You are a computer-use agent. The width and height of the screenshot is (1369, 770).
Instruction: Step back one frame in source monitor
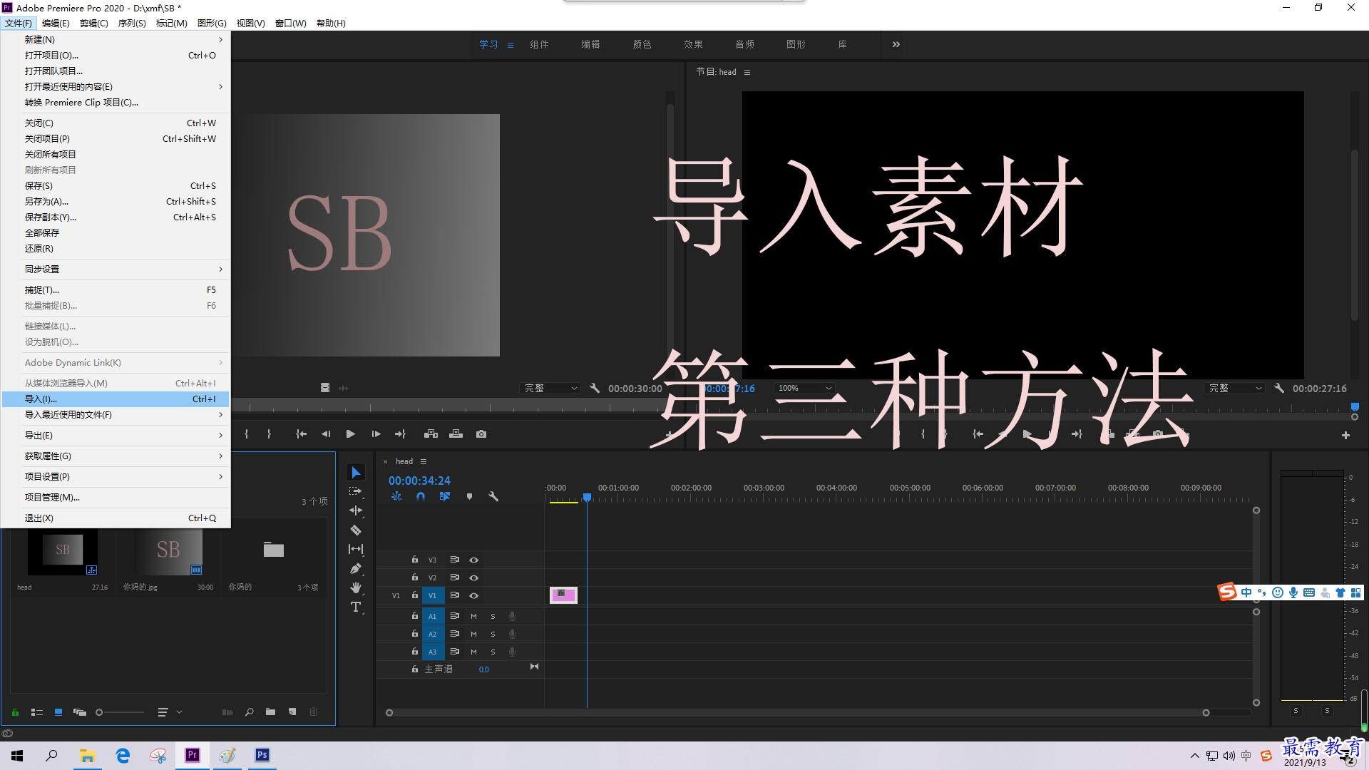tap(326, 433)
